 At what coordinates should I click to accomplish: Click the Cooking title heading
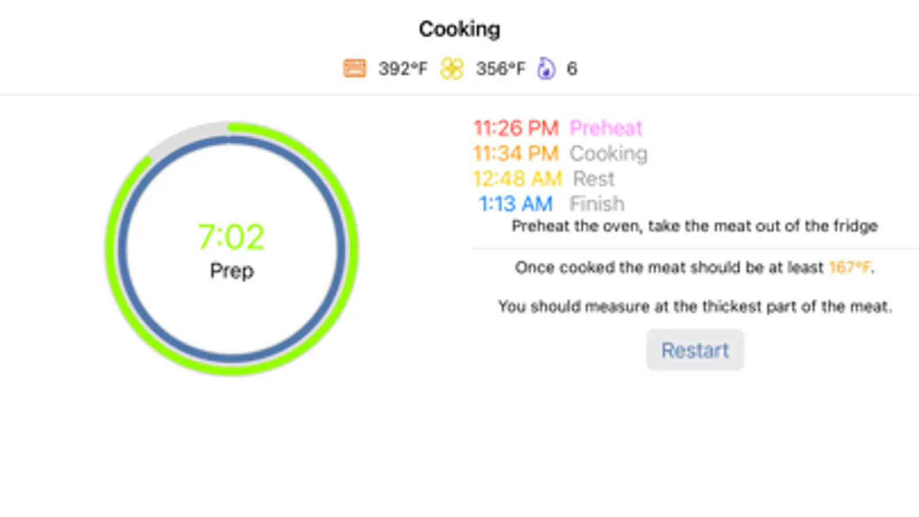(459, 29)
